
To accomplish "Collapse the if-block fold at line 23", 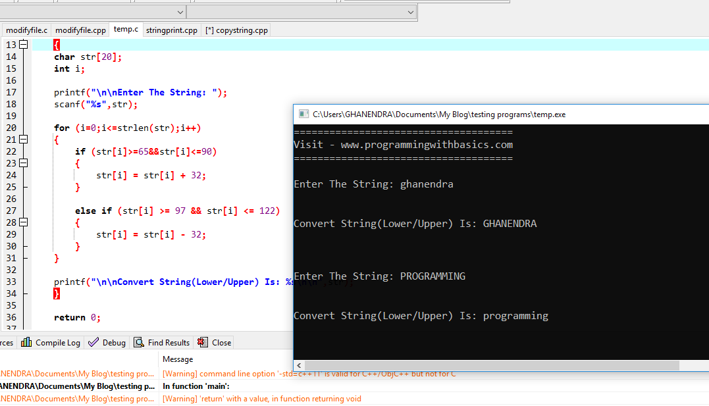I will pos(24,163).
